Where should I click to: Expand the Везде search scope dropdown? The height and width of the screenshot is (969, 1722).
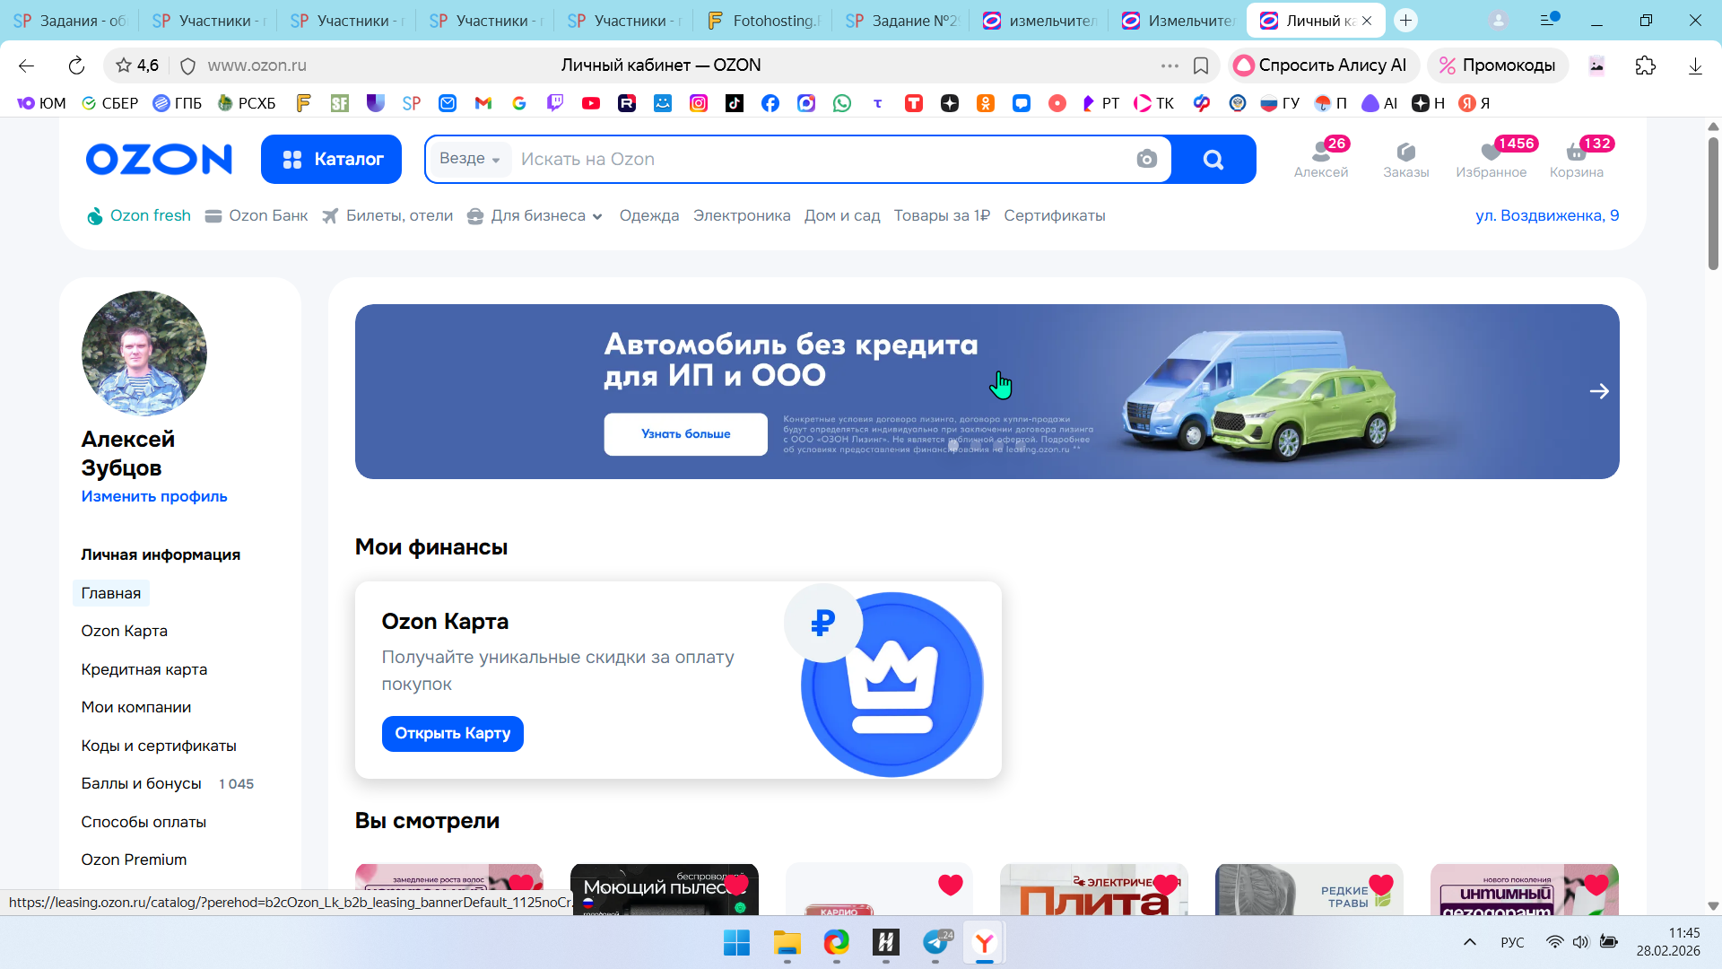pyautogui.click(x=470, y=159)
